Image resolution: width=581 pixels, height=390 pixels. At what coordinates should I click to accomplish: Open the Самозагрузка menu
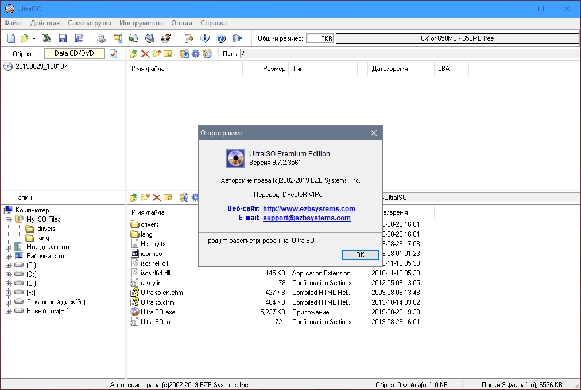tap(90, 23)
